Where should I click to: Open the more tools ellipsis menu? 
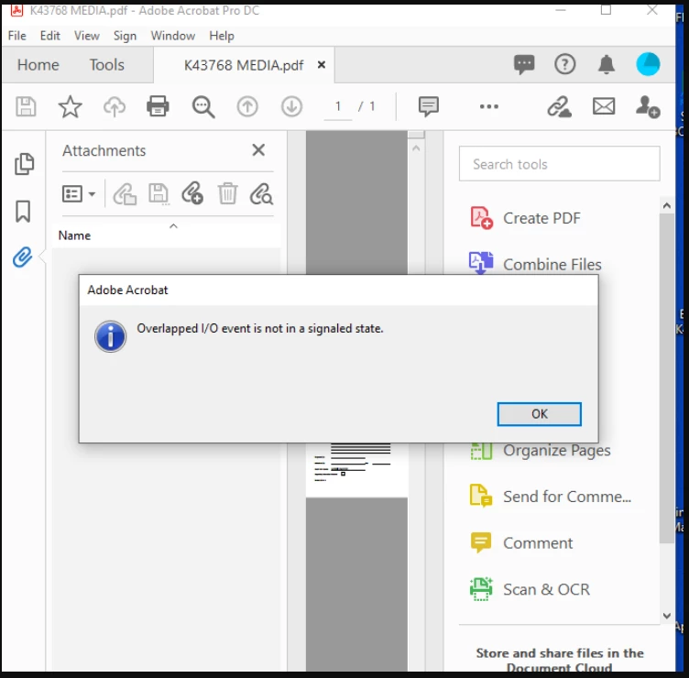[x=489, y=106]
